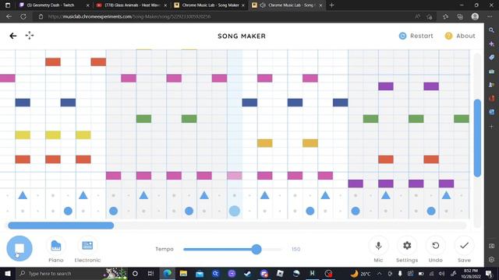Image resolution: width=499 pixels, height=280 pixels.
Task: Toggle the first yellow note
Action: [x=23, y=135]
